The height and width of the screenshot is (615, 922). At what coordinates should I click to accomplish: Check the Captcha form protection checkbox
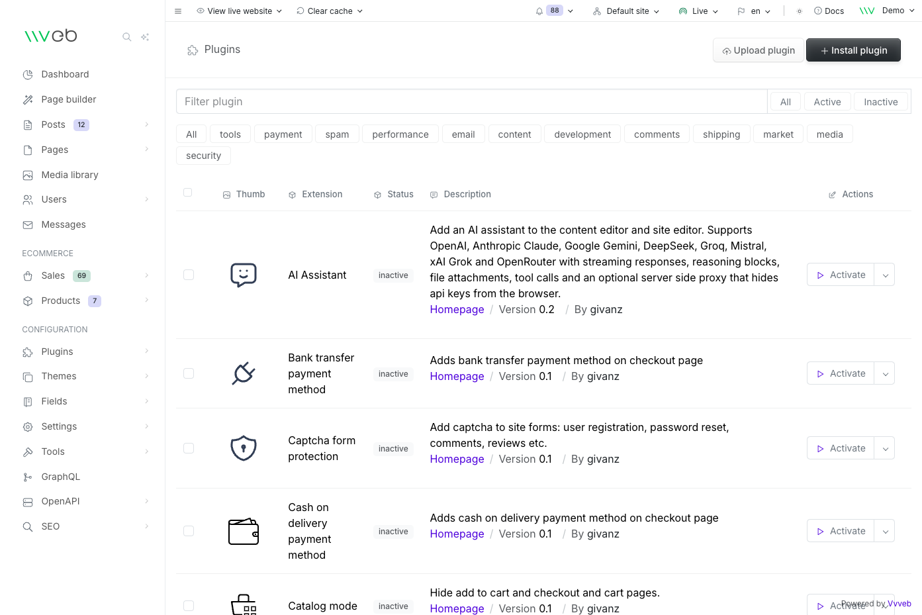coord(189,448)
